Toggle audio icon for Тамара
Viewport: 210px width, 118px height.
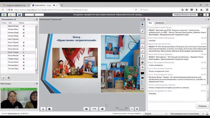coord(24,59)
